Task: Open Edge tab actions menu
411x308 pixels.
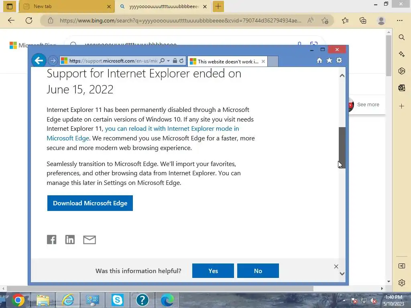Action: click(10, 6)
